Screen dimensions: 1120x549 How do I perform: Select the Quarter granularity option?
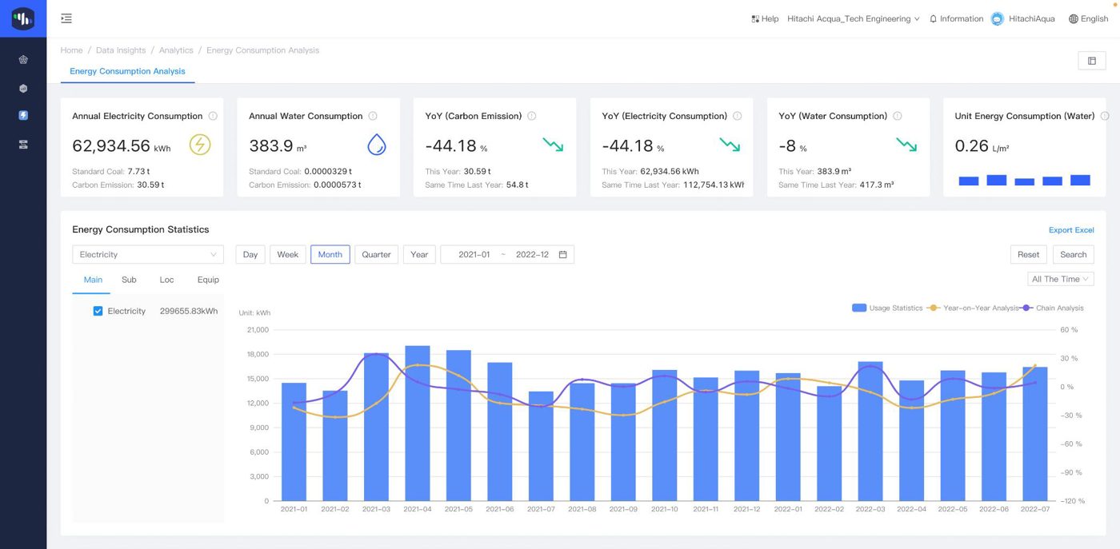pyautogui.click(x=376, y=255)
